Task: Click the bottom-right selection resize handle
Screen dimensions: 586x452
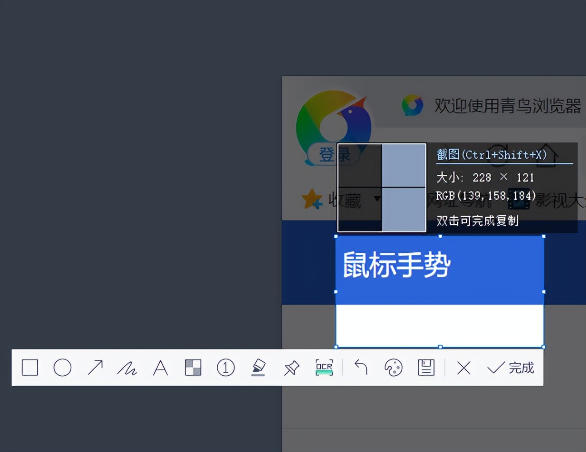Action: coord(543,347)
